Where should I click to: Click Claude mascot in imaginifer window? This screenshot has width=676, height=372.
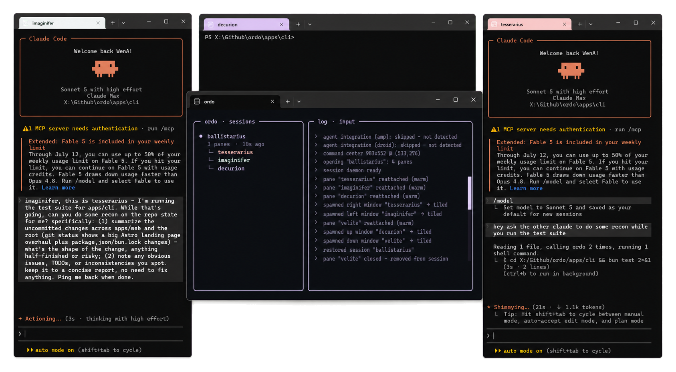point(105,69)
